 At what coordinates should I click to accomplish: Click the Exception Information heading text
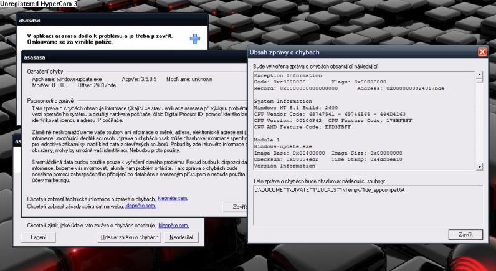[x=287, y=75]
